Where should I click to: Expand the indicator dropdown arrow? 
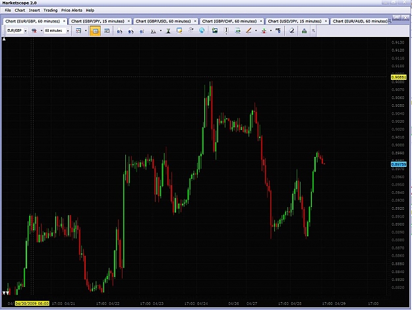click(x=161, y=31)
